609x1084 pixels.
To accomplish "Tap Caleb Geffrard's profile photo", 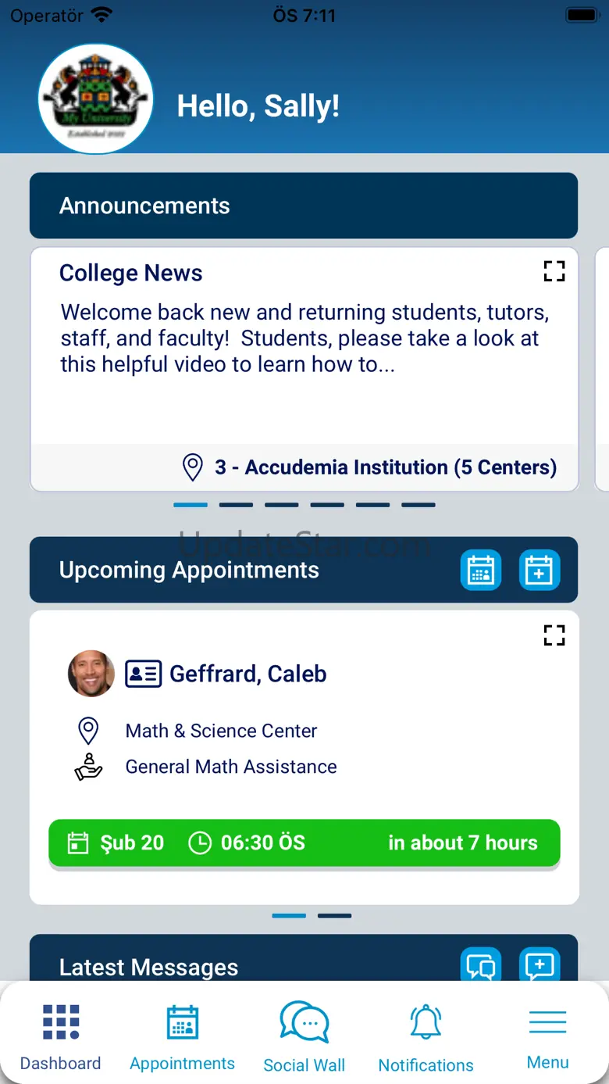I will click(91, 674).
